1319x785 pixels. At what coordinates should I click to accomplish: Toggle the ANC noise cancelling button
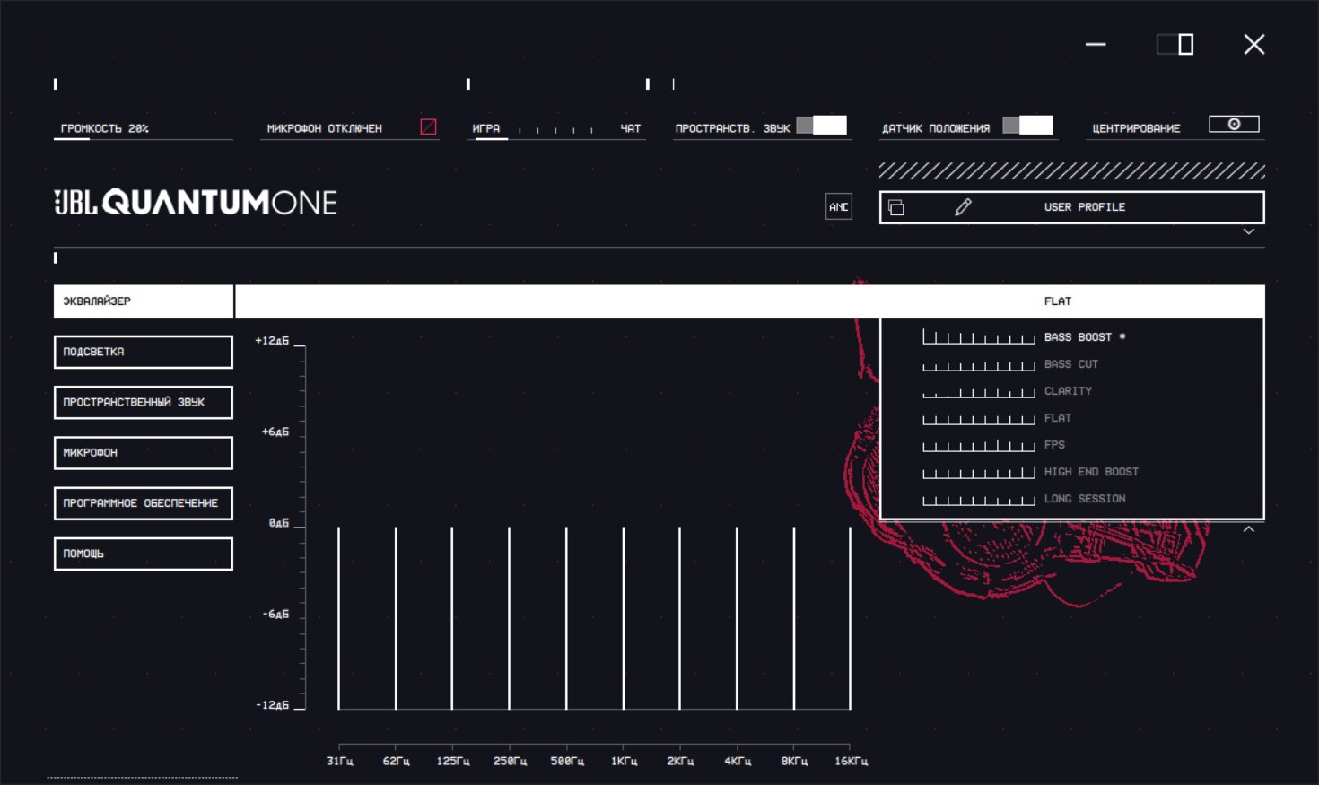coord(839,207)
